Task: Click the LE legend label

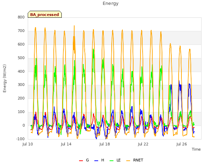Action: 119,160
